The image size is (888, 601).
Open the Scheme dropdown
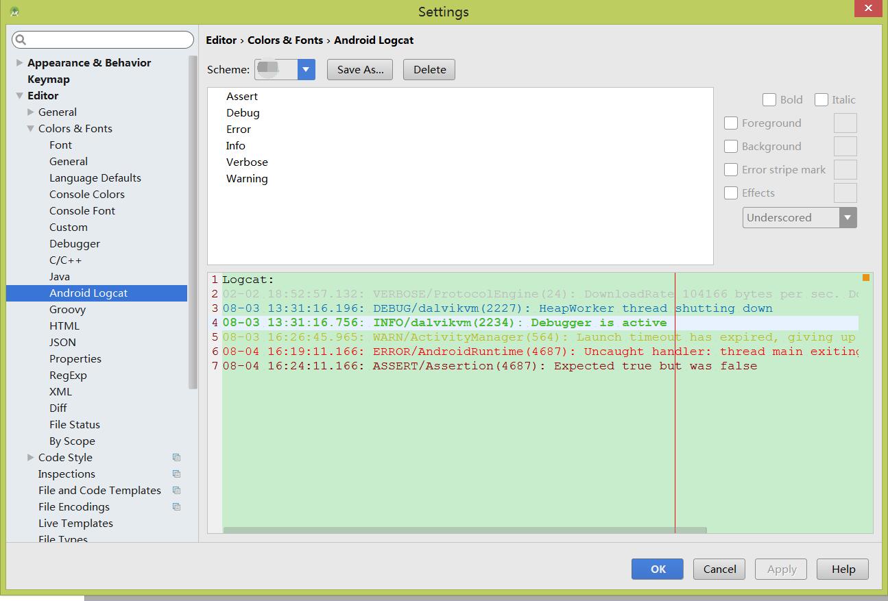pos(306,69)
